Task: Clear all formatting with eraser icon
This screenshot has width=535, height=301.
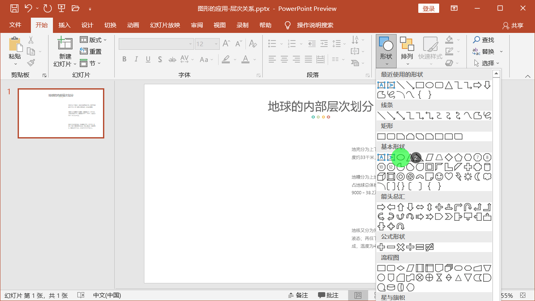Action: [253, 43]
